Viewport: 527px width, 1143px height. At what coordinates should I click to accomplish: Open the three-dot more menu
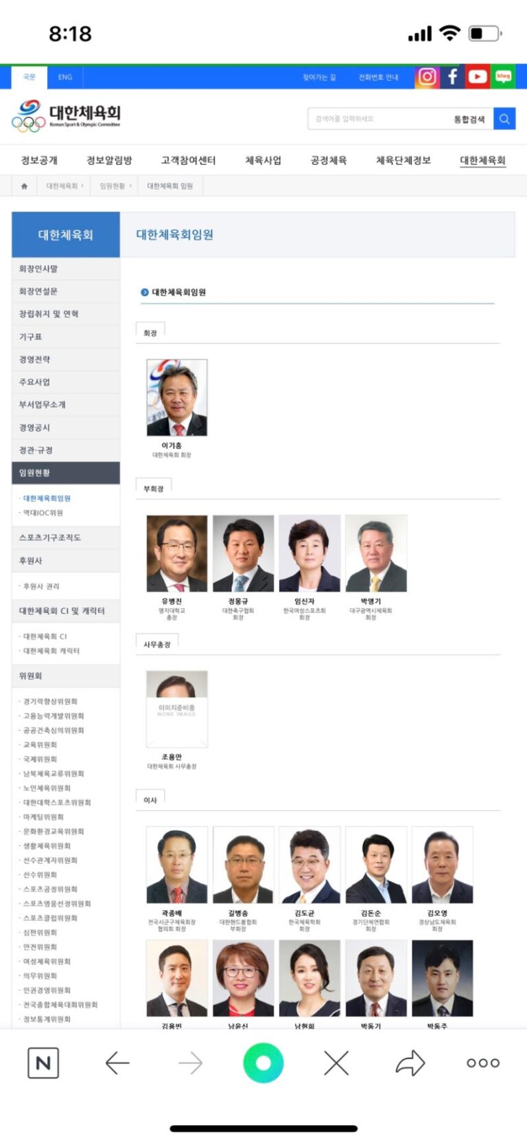pyautogui.click(x=483, y=1063)
